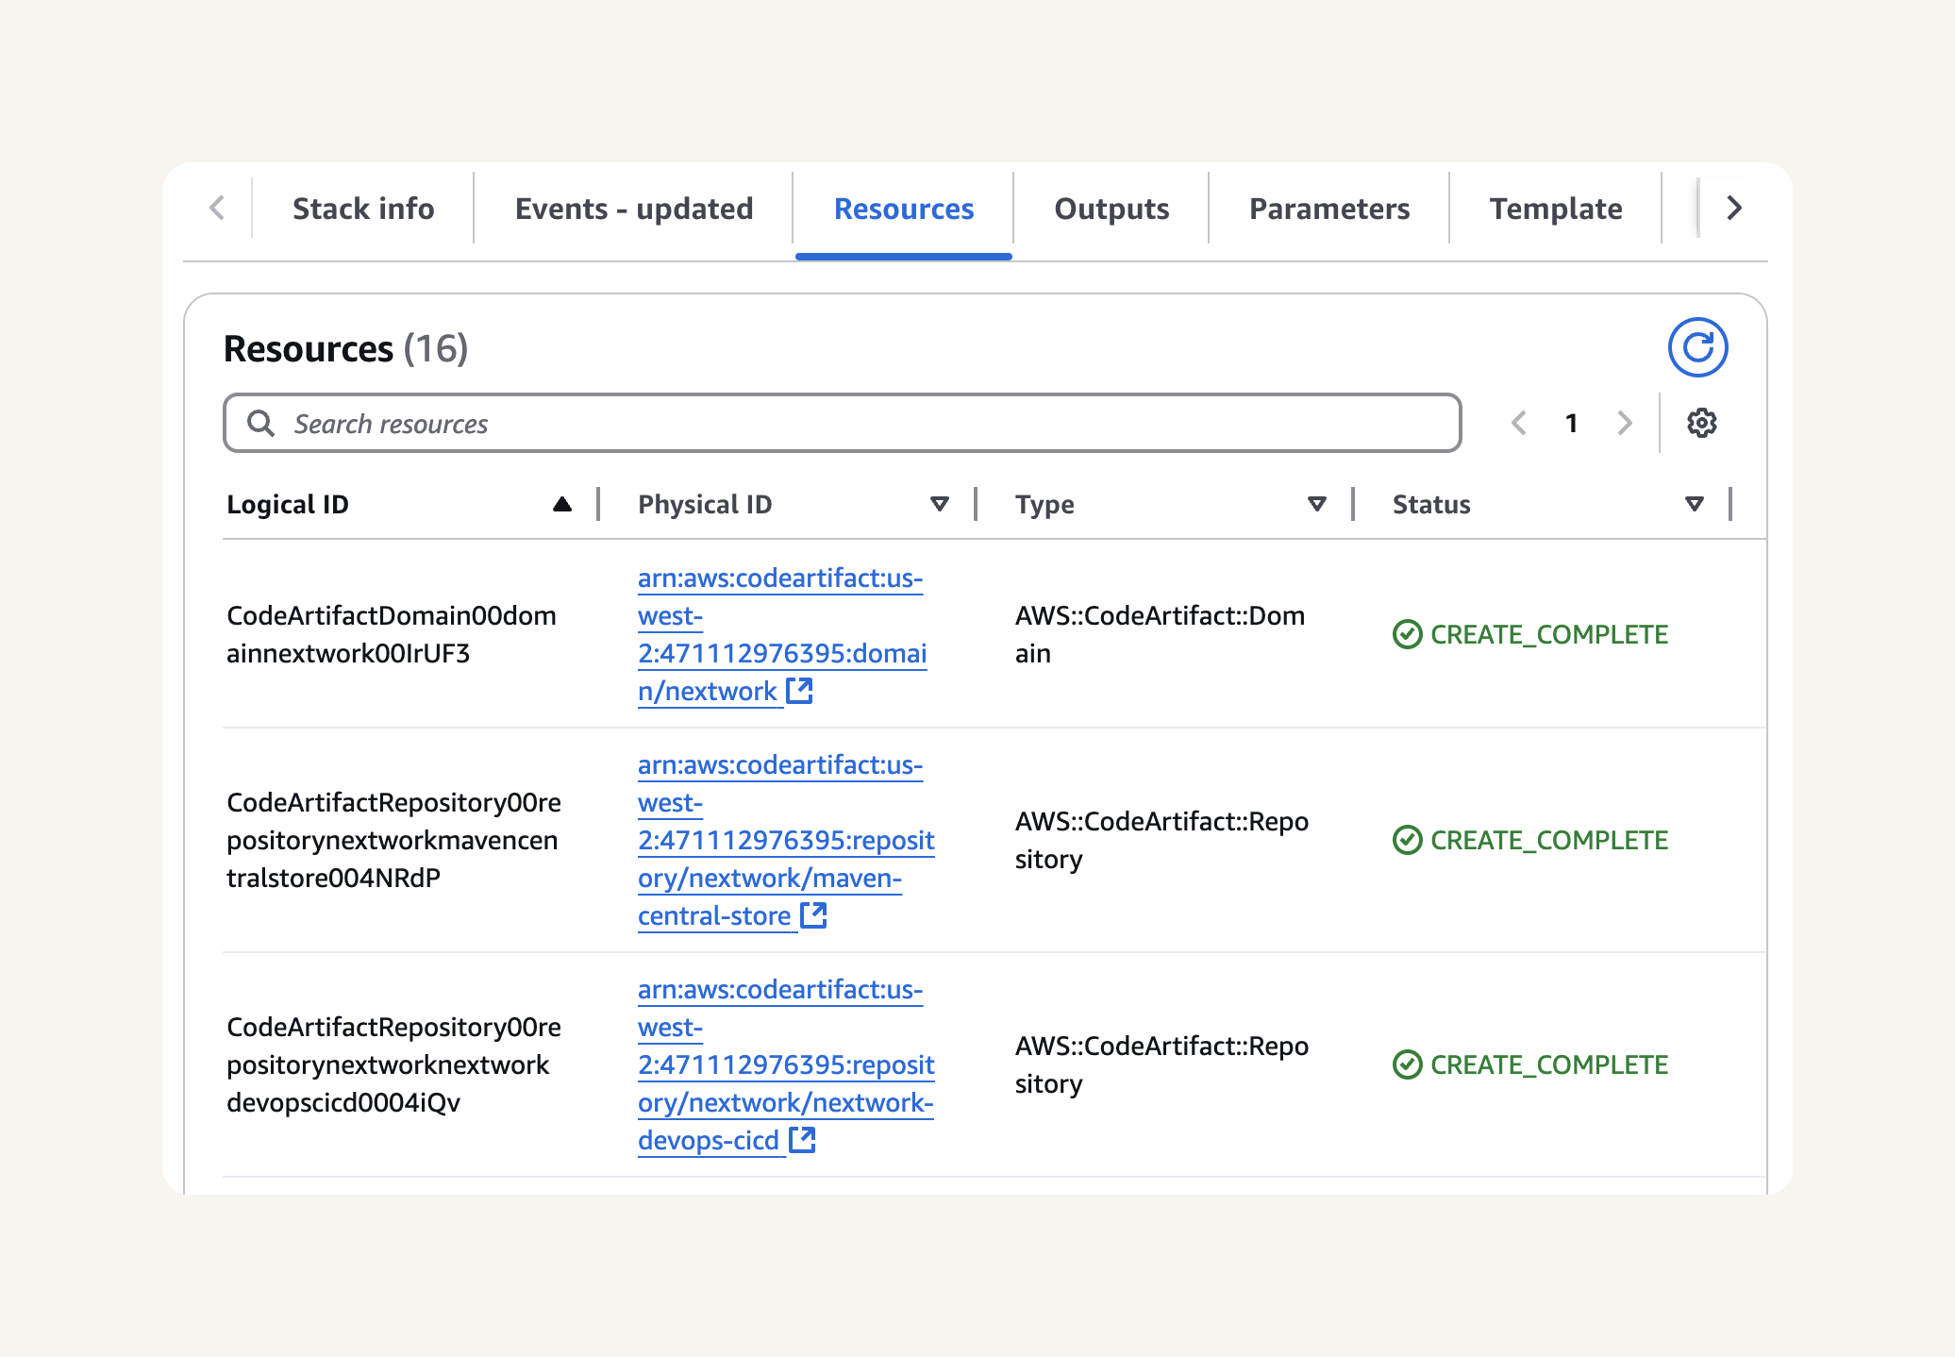The height and width of the screenshot is (1357, 1955).
Task: Click the Logical ID column header
Action: point(288,504)
